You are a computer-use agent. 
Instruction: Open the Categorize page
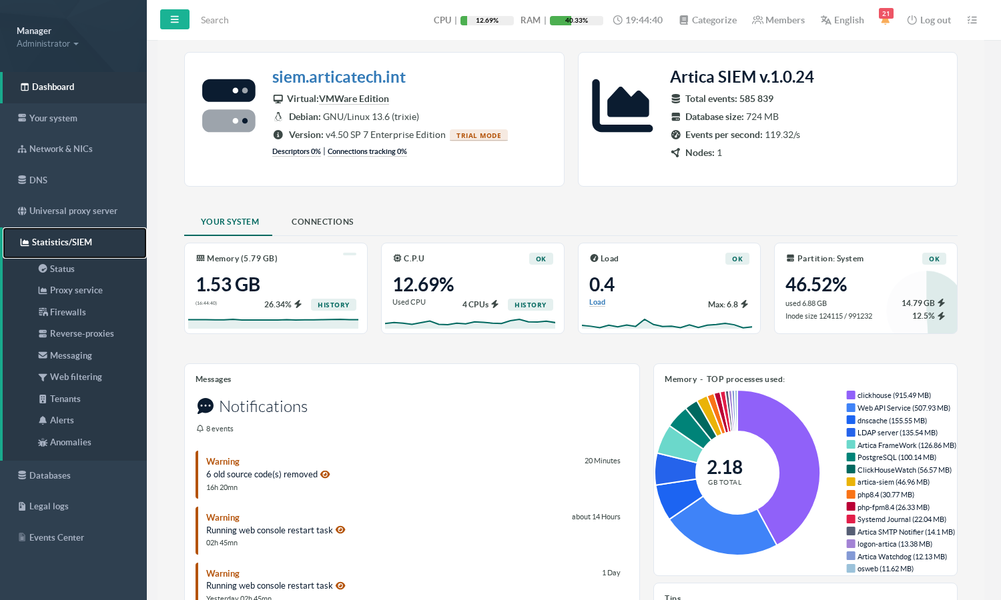708,20
